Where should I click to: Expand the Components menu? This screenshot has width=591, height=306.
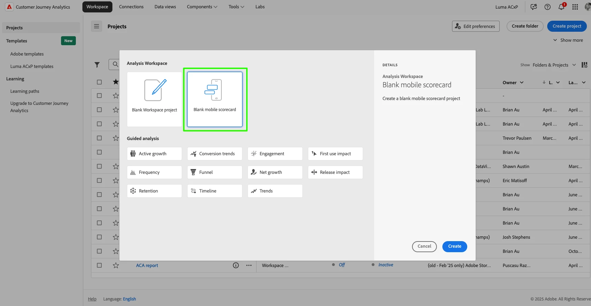pyautogui.click(x=202, y=7)
